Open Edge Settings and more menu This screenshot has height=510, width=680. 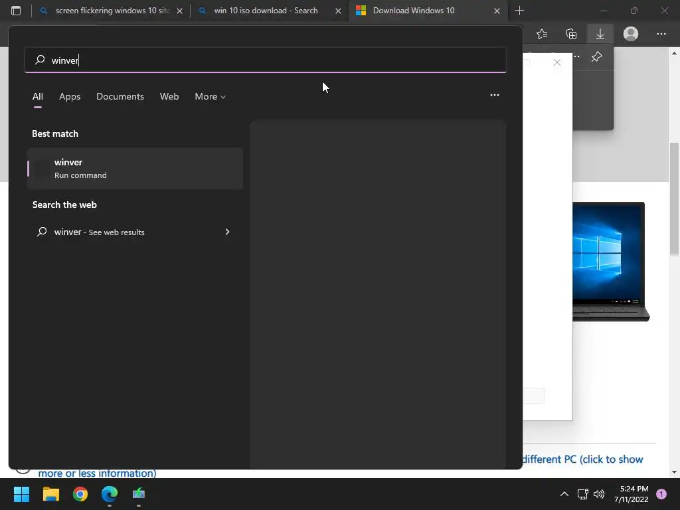tap(661, 34)
